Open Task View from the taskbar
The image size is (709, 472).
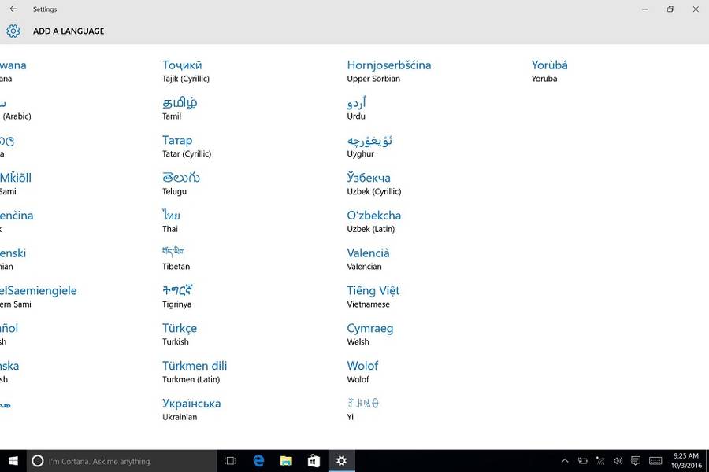click(231, 461)
